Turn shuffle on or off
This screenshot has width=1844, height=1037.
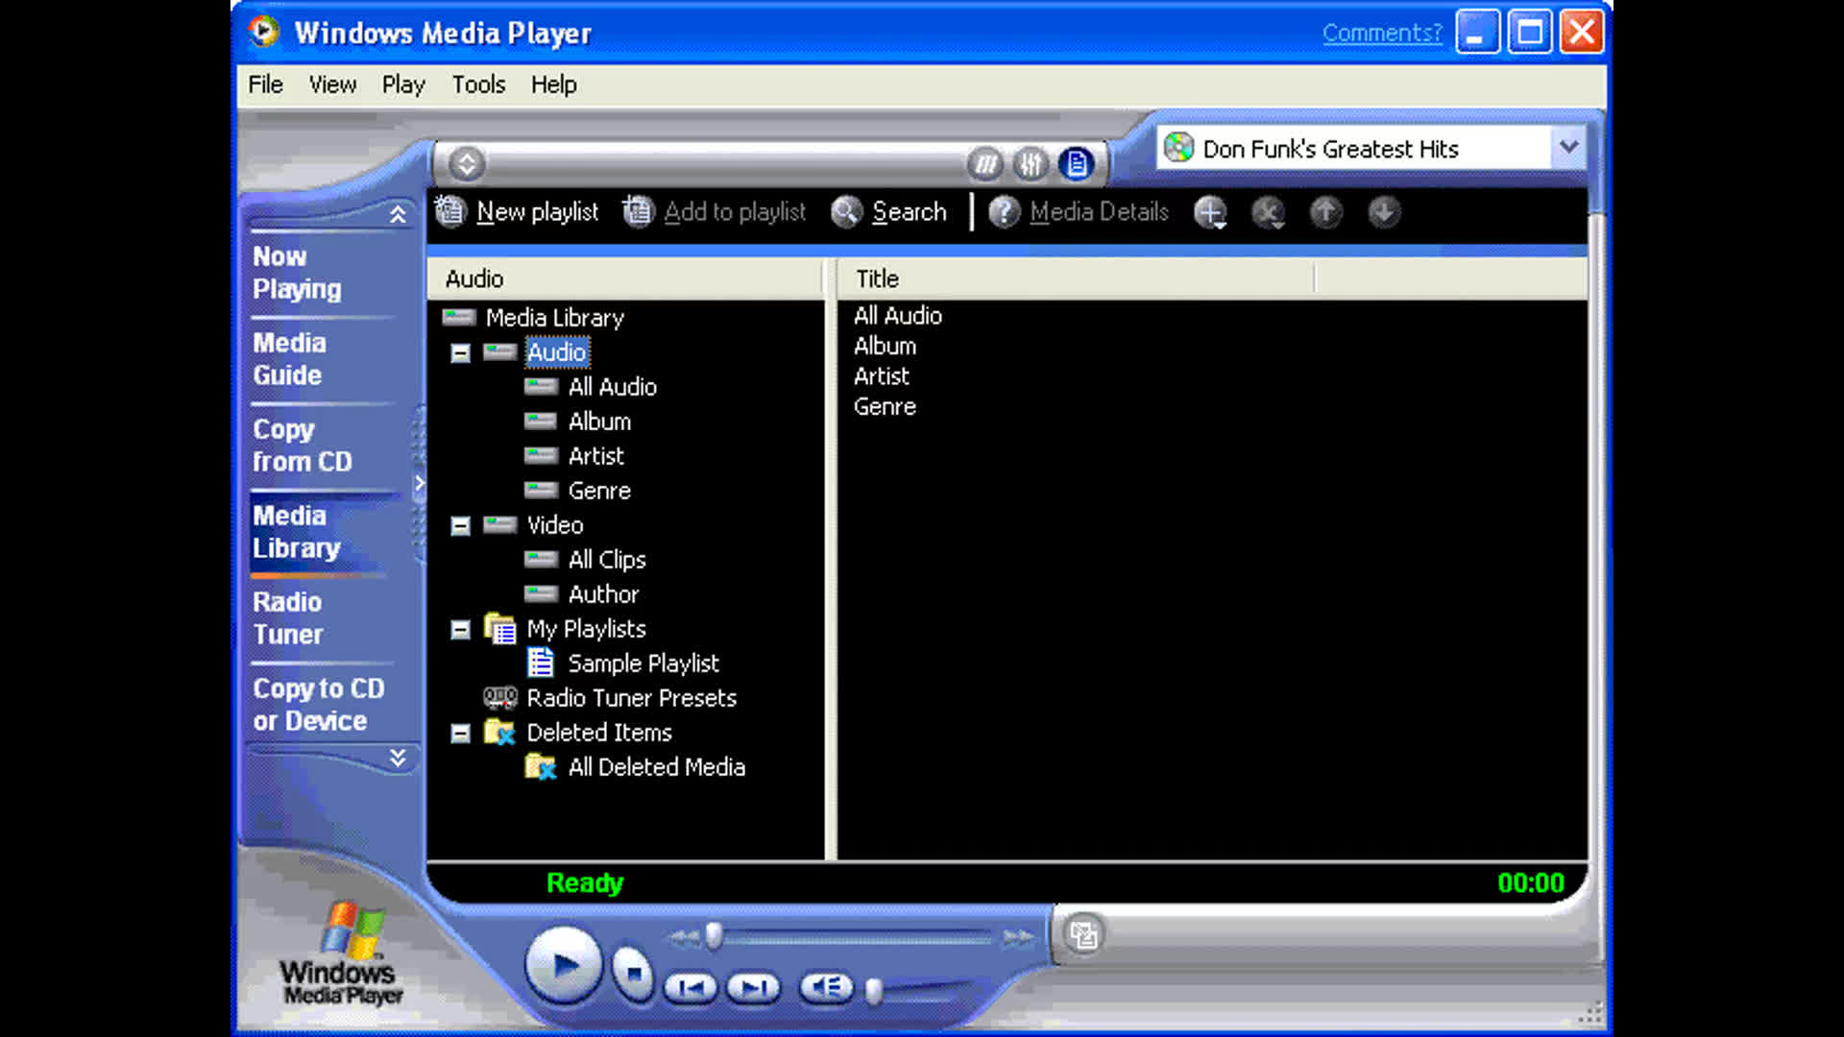(985, 164)
